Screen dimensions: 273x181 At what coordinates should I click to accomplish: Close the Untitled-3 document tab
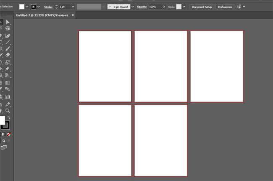click(x=73, y=15)
